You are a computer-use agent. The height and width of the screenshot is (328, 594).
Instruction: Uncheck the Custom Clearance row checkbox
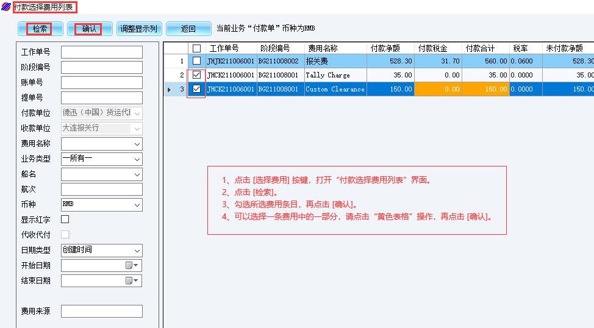point(196,89)
